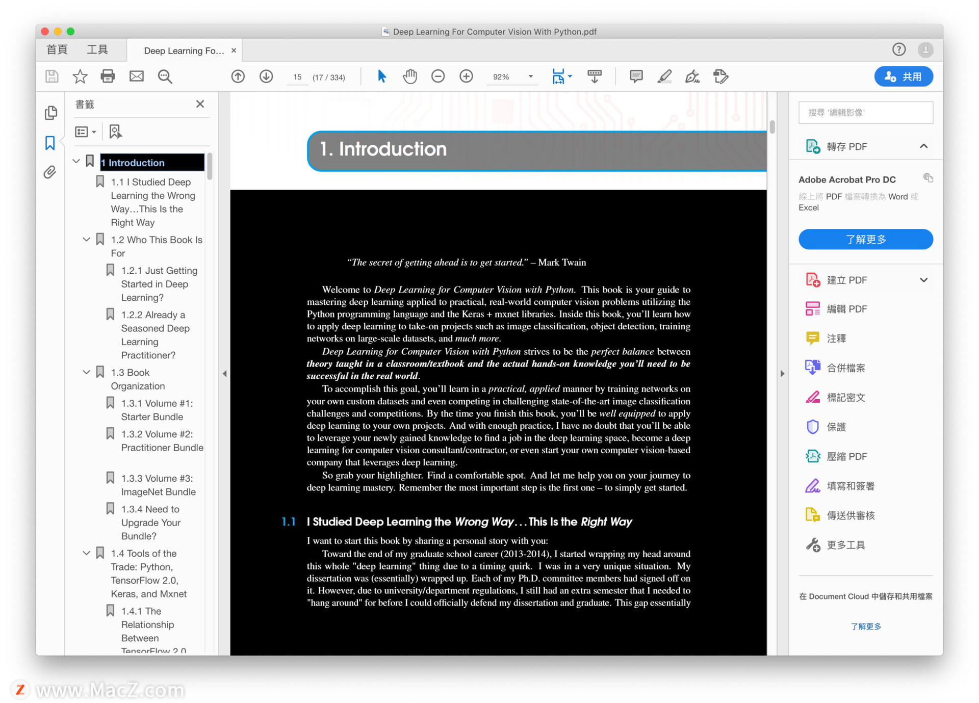Image resolution: width=979 pixels, height=703 pixels.
Task: Collapse left navigation pane with arrow
Action: [x=224, y=374]
